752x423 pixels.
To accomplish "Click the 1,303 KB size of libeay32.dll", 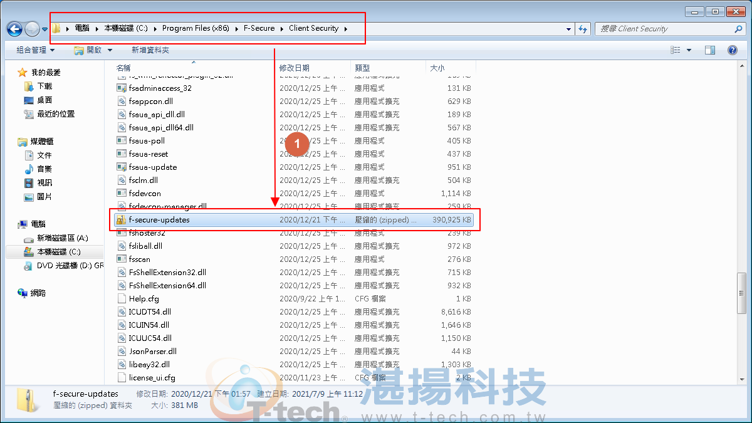I will [456, 365].
